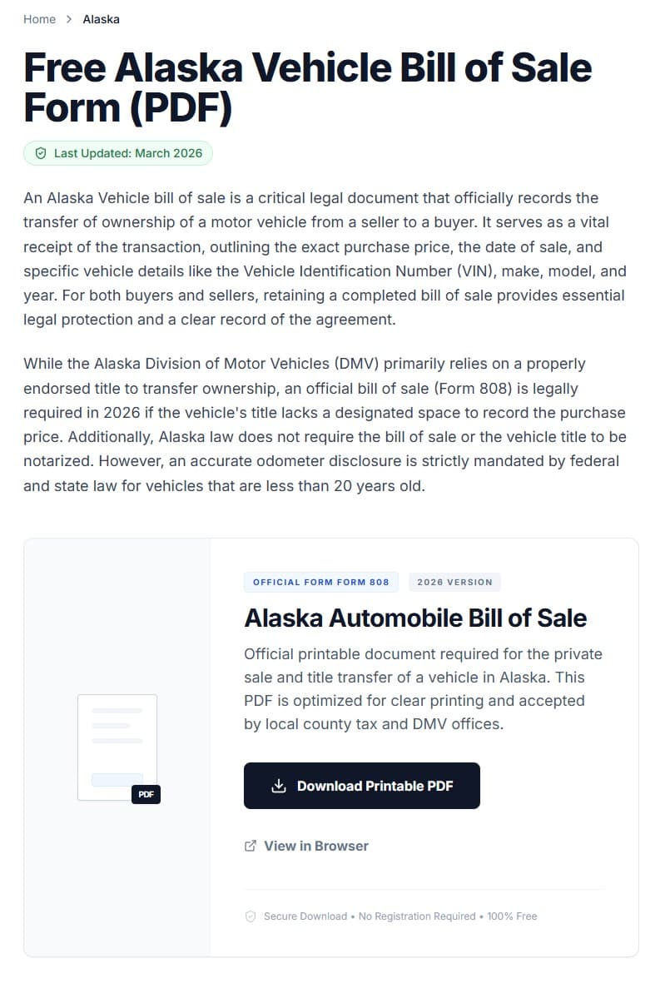The width and height of the screenshot is (670, 988).
Task: Click the Alaska Automobile Bill of Sale heading
Action: click(415, 618)
